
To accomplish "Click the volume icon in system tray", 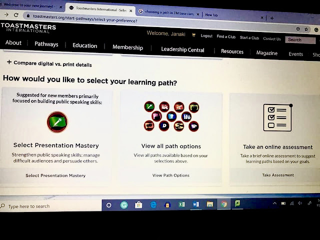I will pyautogui.click(x=300, y=203).
